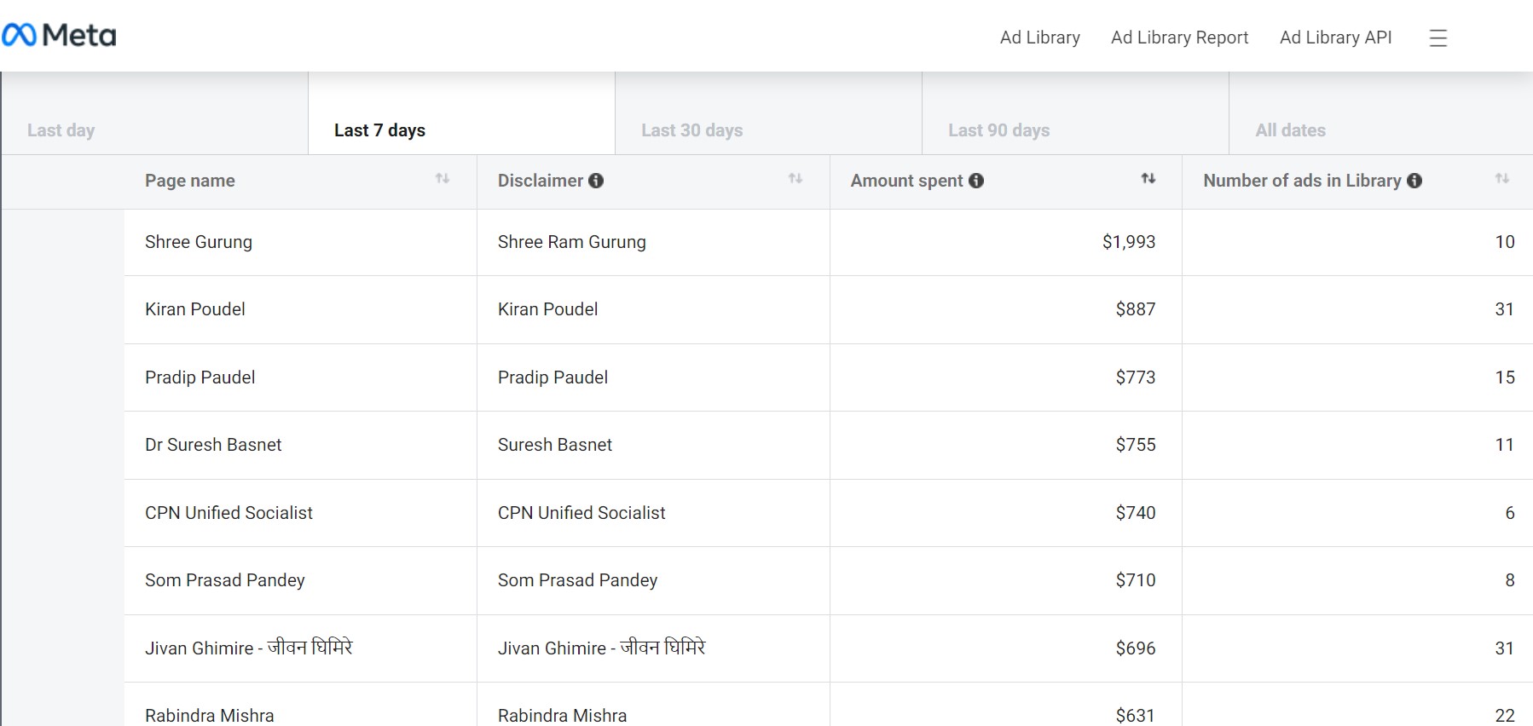Select page name Dr Suresh Basnet
Image resolution: width=1533 pixels, height=726 pixels.
[213, 445]
